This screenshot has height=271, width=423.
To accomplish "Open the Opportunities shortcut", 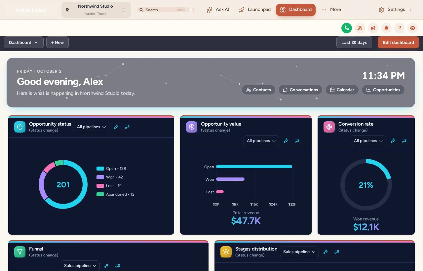I will (383, 90).
